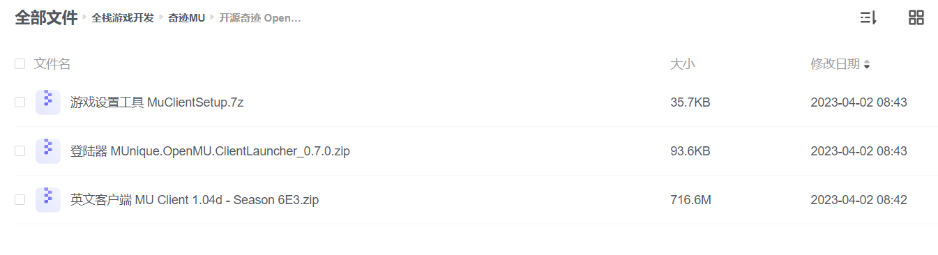The image size is (938, 255).
Task: Click archive icon of MuClientSetup.7z
Action: pyautogui.click(x=48, y=102)
